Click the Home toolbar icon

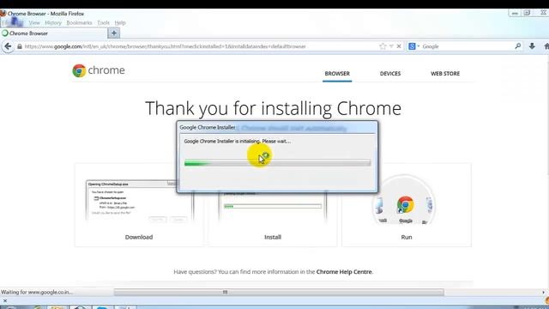click(546, 46)
